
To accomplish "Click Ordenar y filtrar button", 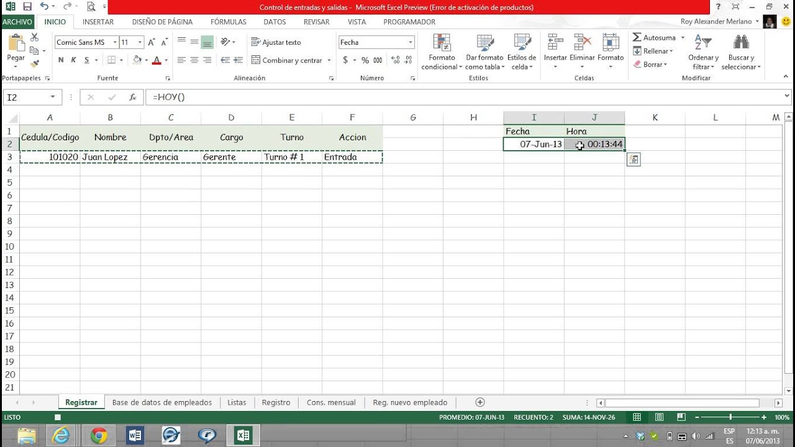I will pyautogui.click(x=703, y=52).
